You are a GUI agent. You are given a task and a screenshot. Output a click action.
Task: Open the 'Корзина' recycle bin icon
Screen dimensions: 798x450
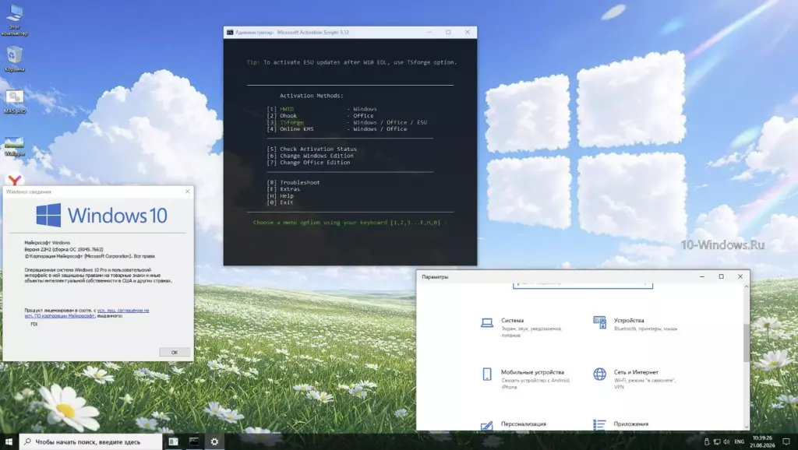click(14, 58)
